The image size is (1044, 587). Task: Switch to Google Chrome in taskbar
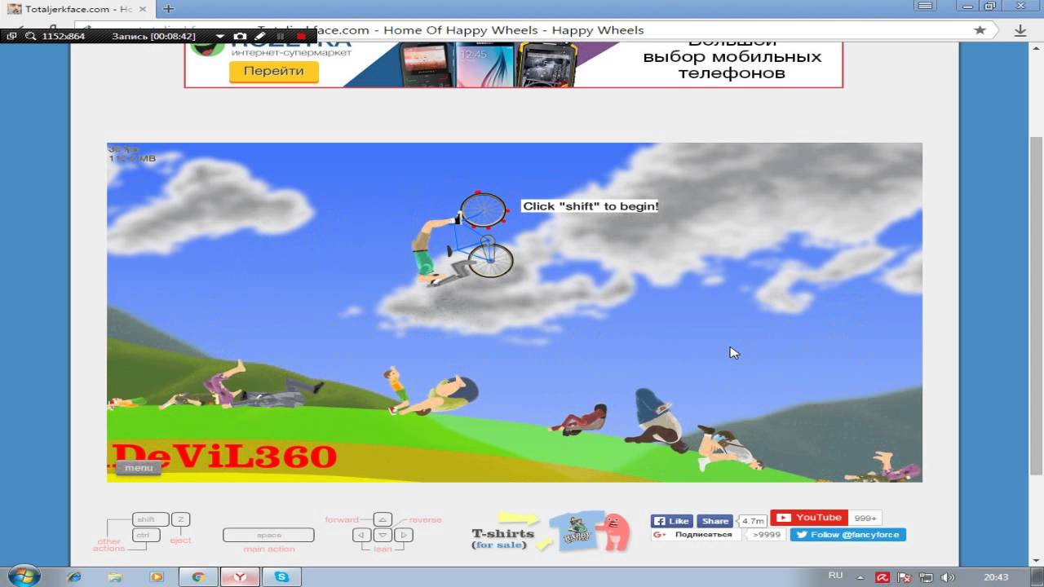pos(198,577)
